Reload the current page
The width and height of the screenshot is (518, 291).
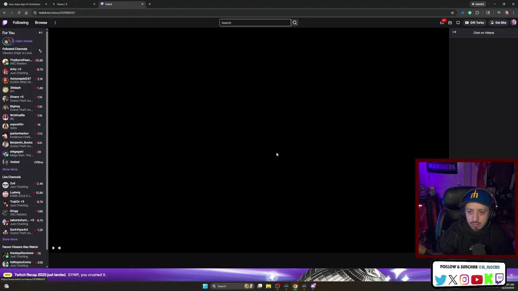(19, 13)
